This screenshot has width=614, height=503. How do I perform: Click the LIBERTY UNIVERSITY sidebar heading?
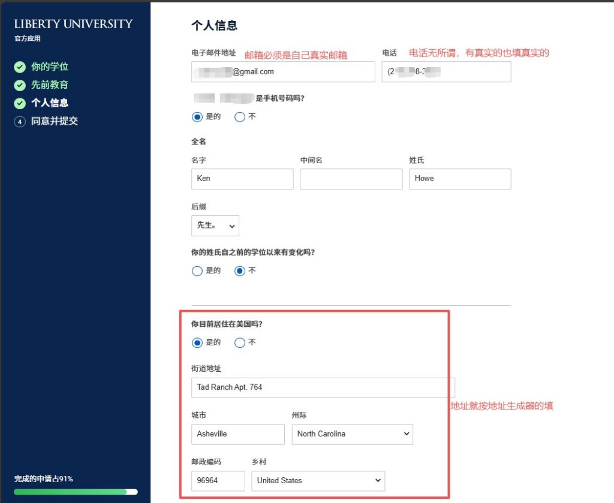click(x=73, y=23)
